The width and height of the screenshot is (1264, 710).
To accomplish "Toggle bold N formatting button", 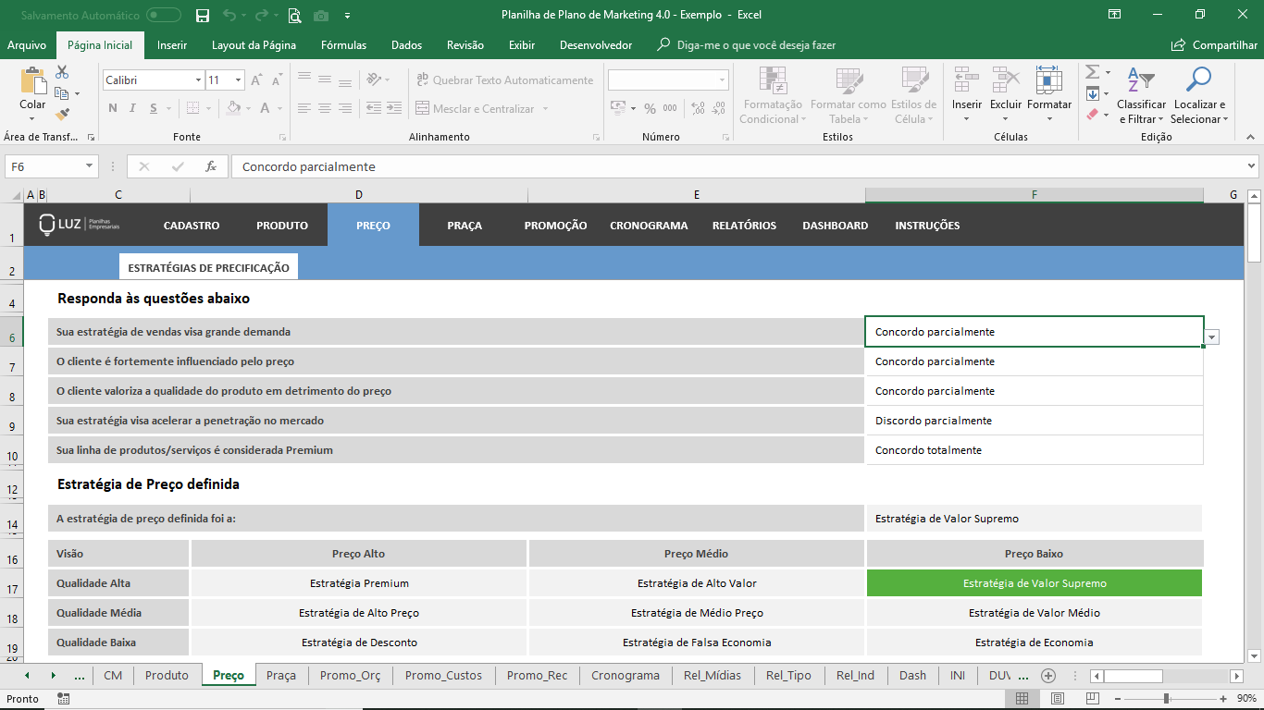I will coord(113,108).
